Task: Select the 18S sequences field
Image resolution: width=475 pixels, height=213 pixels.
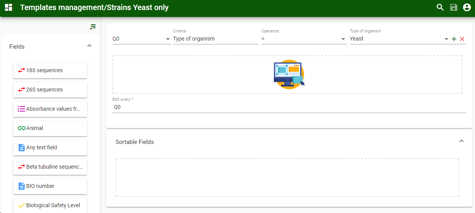Action: (50, 71)
